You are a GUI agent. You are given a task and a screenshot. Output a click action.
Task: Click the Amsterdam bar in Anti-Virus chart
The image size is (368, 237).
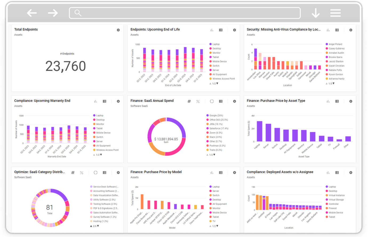point(255,59)
